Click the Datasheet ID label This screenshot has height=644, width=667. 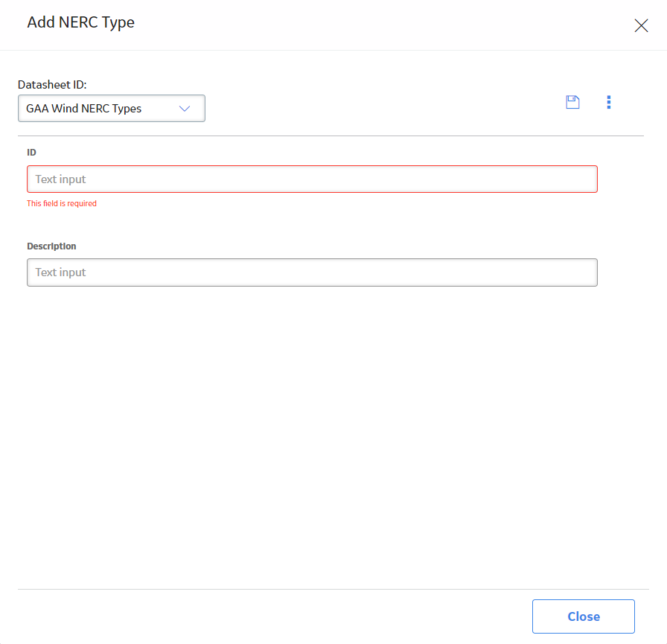click(x=52, y=85)
